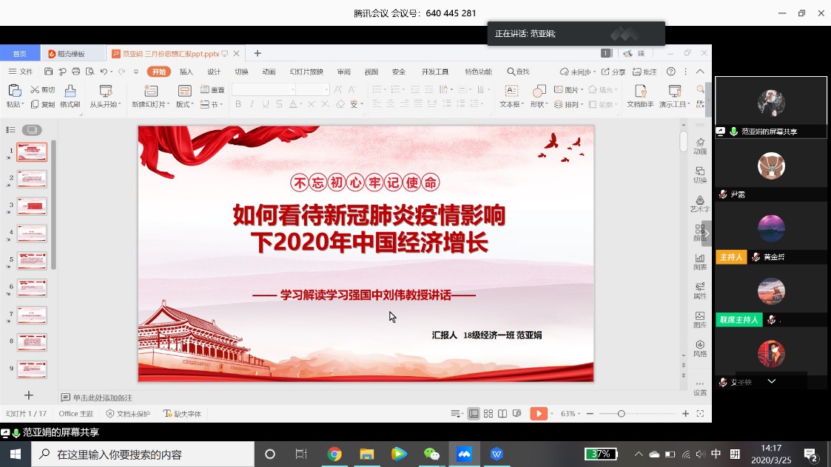The height and width of the screenshot is (467, 831).
Task: Open the Insert (插入) ribbon tab
Action: pos(186,72)
